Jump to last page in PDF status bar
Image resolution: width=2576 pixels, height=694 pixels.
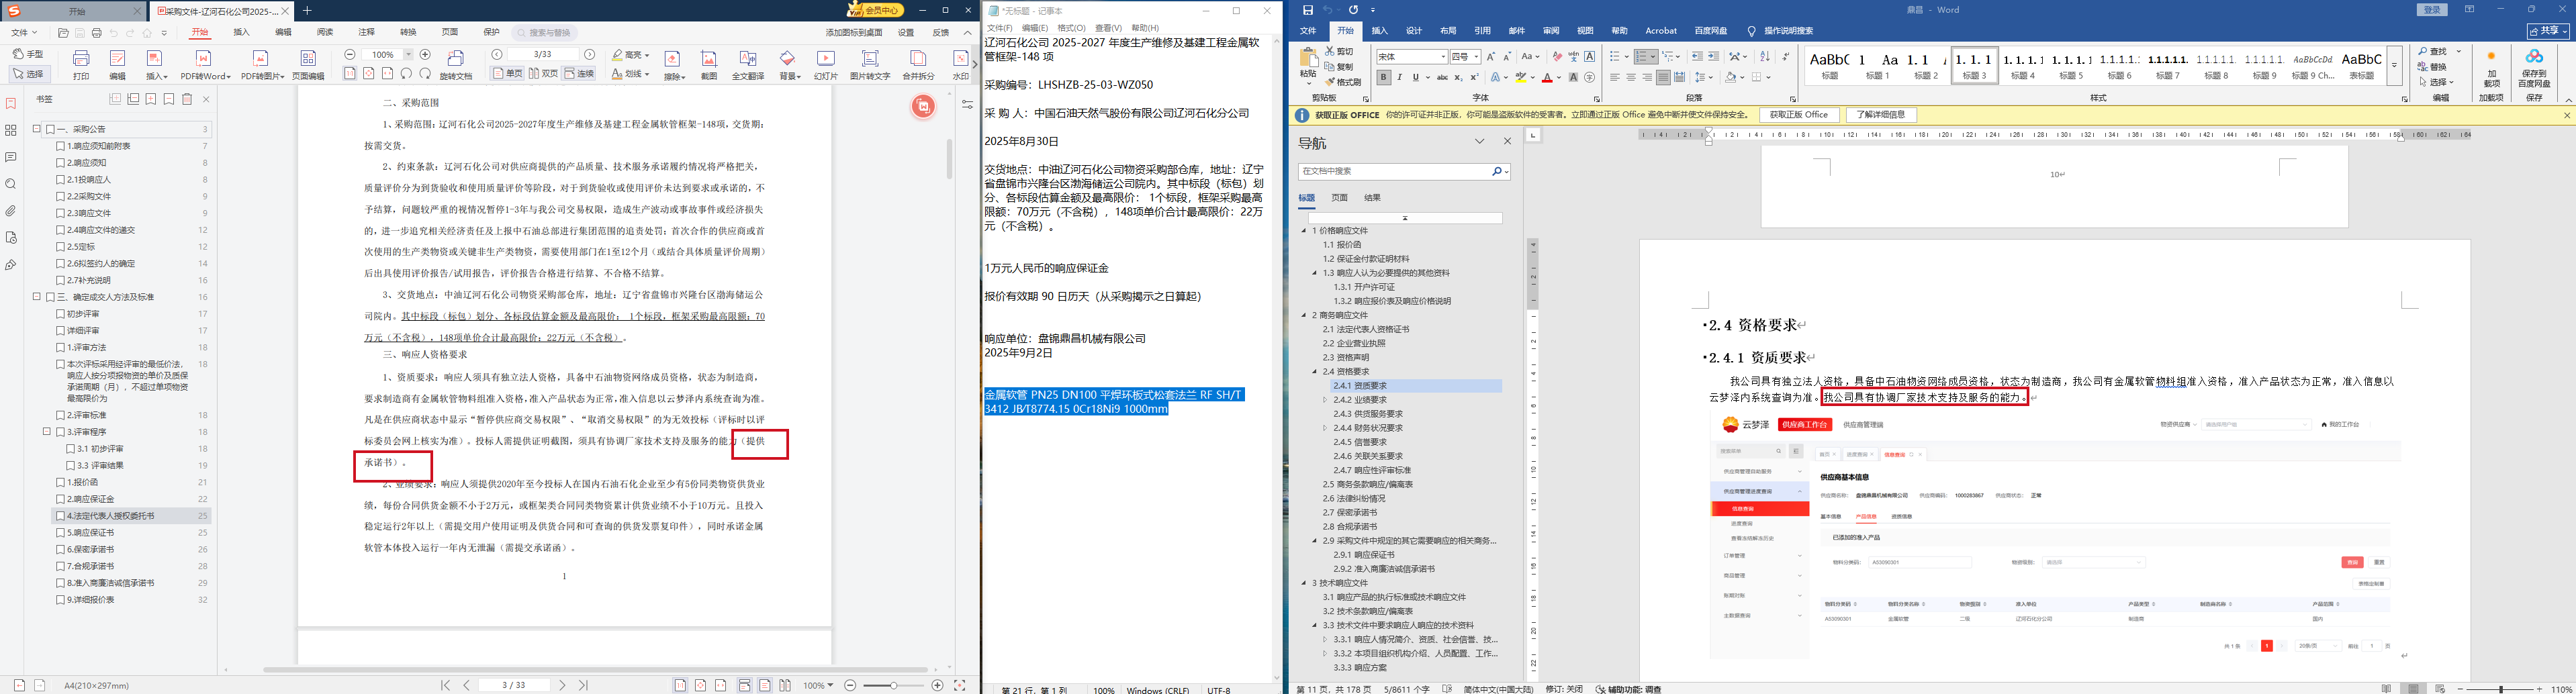(x=584, y=685)
